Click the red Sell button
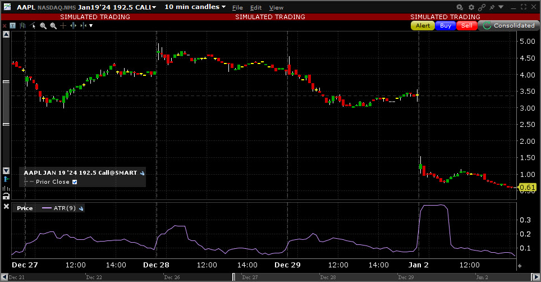Viewport: 541px width, 282px height. (x=467, y=25)
